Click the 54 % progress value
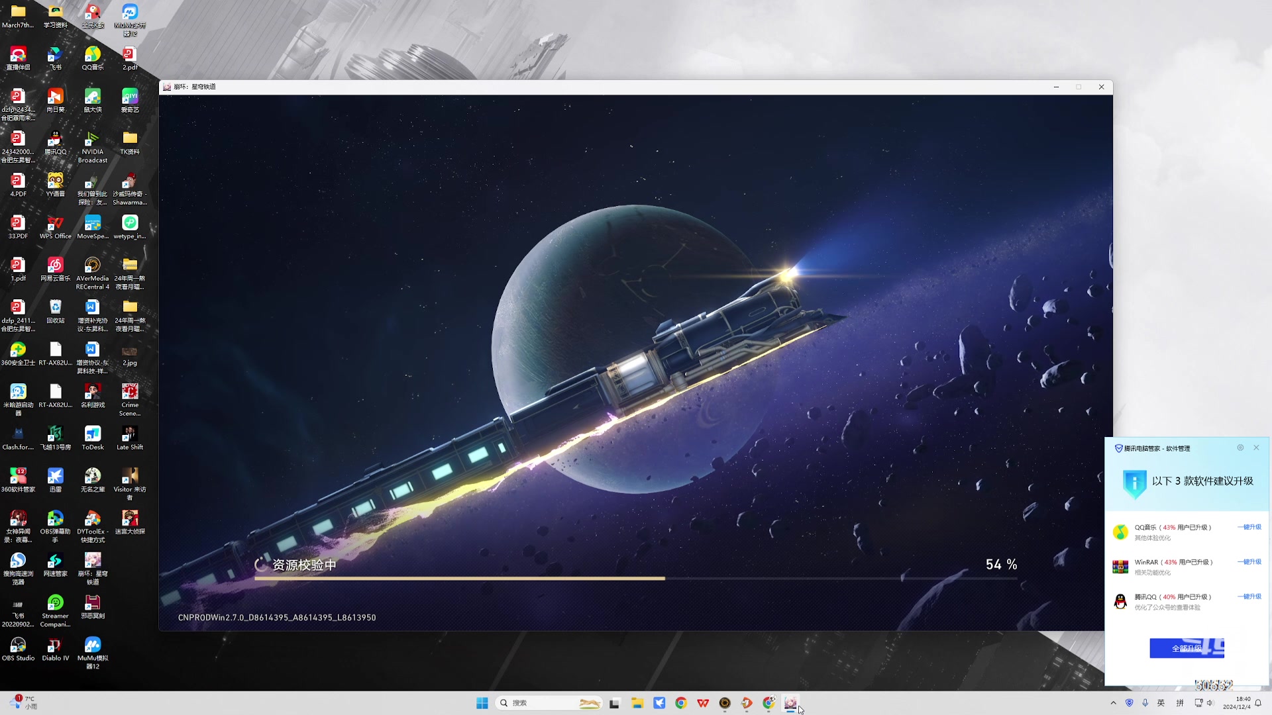 coord(1001,565)
